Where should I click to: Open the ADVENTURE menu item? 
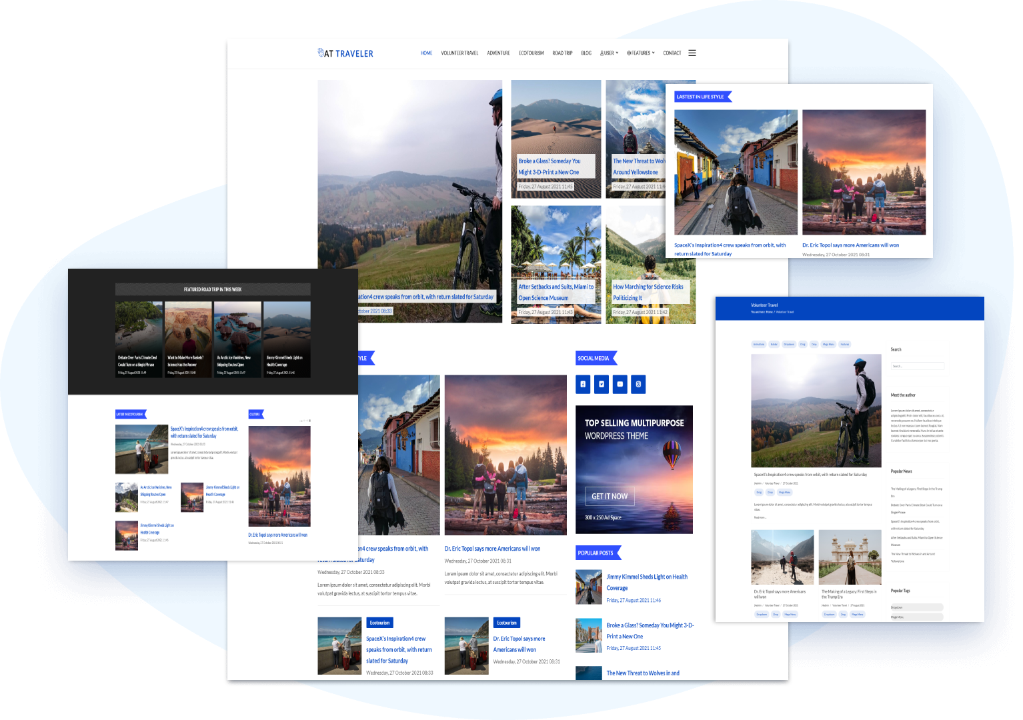point(498,53)
